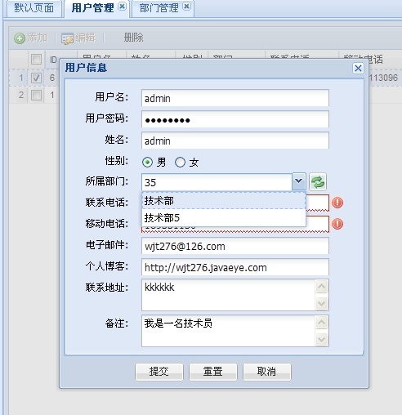Switch to the 默认页面 tab

point(33,8)
